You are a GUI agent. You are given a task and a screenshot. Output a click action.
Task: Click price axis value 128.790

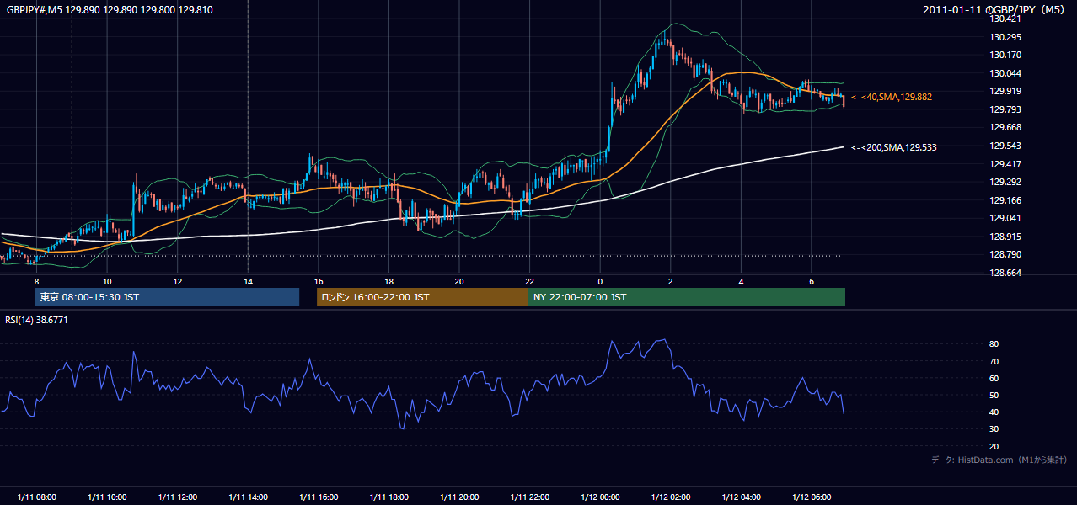[1005, 254]
